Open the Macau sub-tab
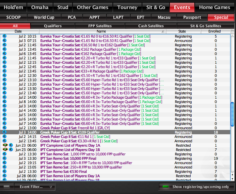The height and width of the screenshot is (194, 236). pyautogui.click(x=164, y=17)
